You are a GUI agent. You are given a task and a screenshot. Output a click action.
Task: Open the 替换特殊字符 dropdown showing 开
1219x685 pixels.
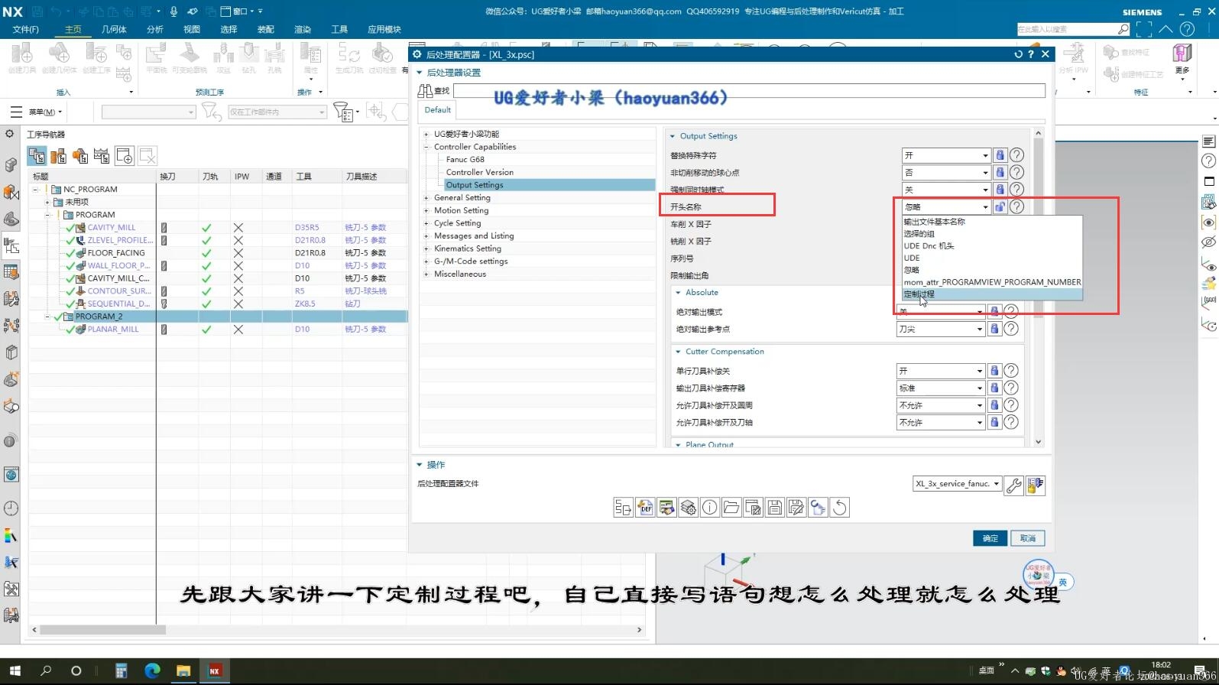[x=946, y=155]
